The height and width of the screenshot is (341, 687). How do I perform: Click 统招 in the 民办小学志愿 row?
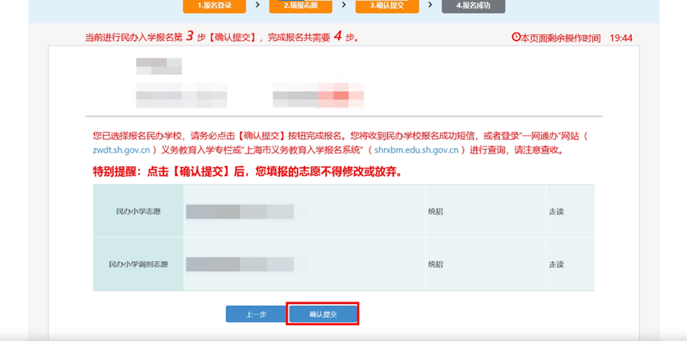point(436,211)
